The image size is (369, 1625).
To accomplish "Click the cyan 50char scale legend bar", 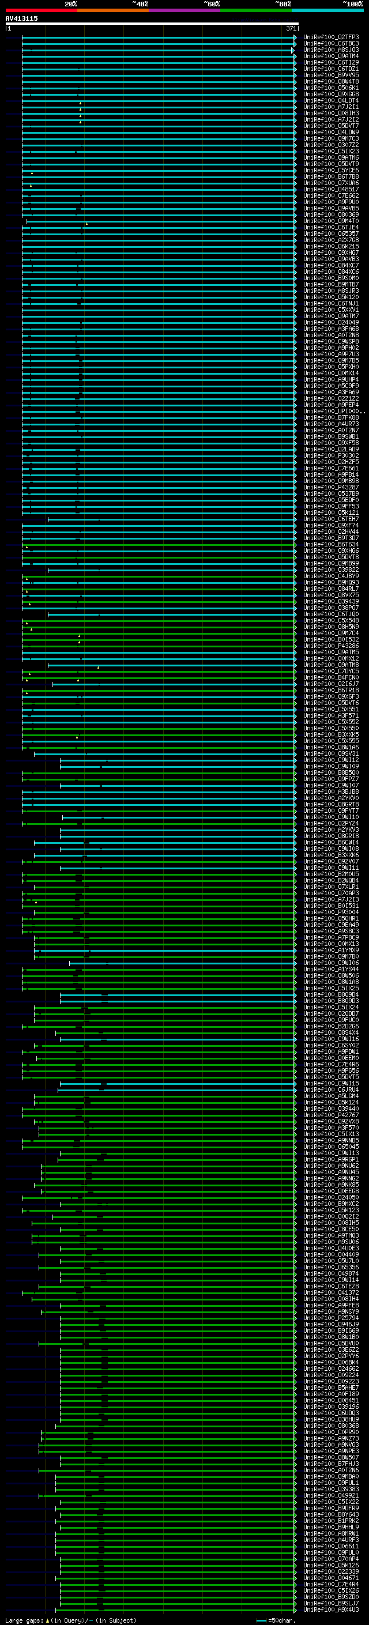I will coord(261,1620).
